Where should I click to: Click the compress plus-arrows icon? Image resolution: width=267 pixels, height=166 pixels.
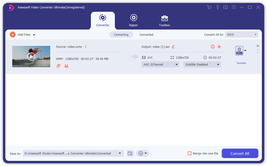[x=219, y=47]
